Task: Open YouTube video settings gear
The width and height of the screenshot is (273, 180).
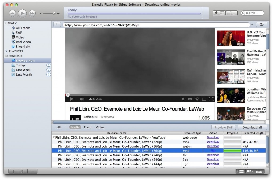Action: point(197,99)
